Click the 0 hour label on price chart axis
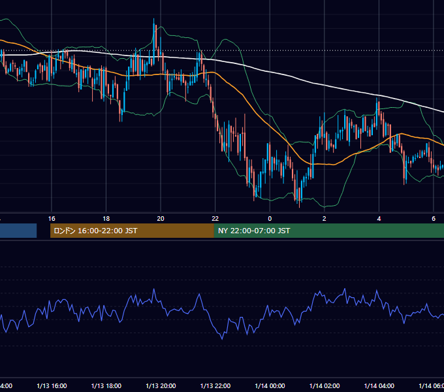 pos(270,219)
